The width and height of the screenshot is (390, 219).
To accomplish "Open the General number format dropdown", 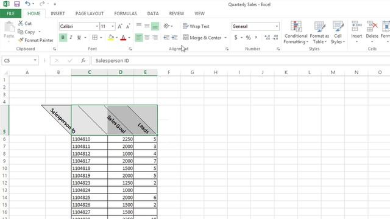I will 277,26.
